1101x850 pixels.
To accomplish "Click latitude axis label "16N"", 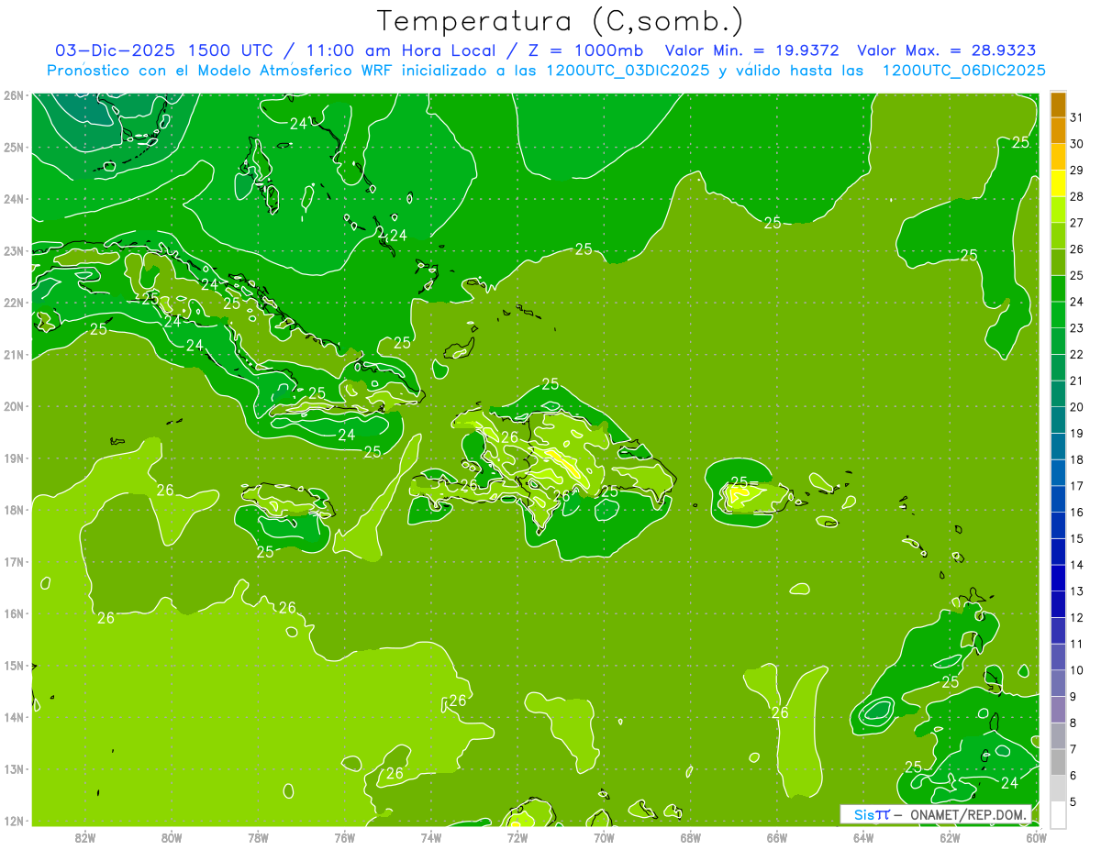I will 13,613.
